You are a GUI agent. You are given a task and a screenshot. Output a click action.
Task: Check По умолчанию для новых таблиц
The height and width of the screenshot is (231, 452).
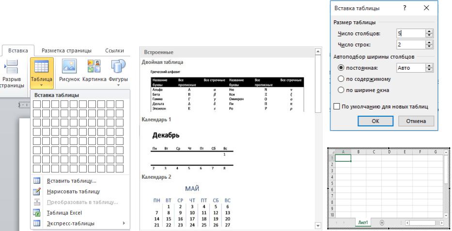(x=336, y=106)
